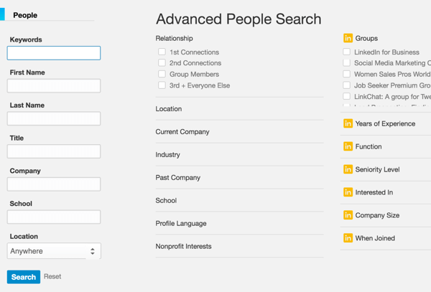Click the Reset link
Viewport: 431px width, 292px height.
point(52,276)
